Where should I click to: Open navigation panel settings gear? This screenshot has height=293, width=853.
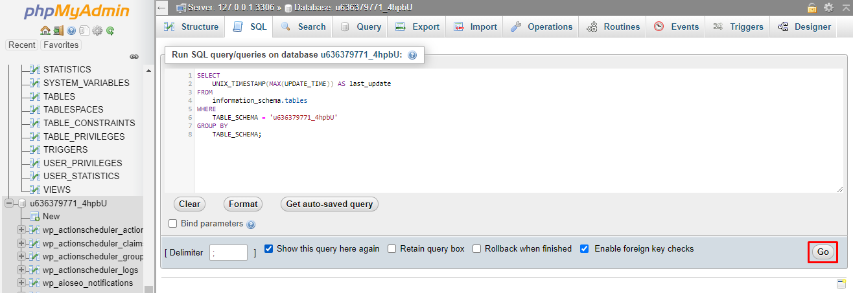tap(97, 30)
